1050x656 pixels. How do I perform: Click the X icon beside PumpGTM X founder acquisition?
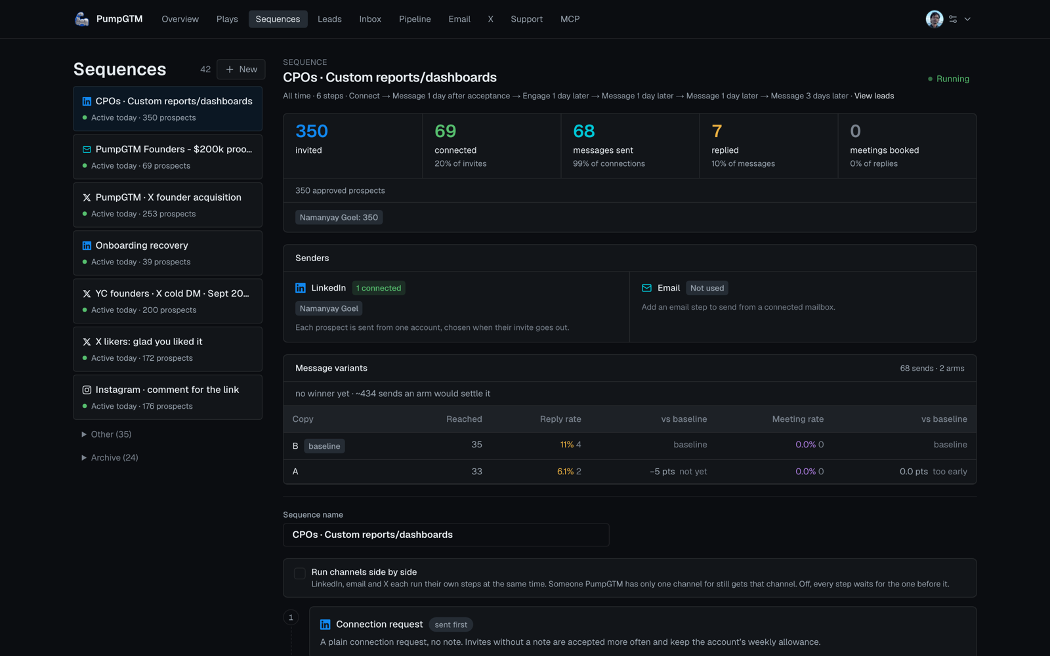(x=87, y=197)
